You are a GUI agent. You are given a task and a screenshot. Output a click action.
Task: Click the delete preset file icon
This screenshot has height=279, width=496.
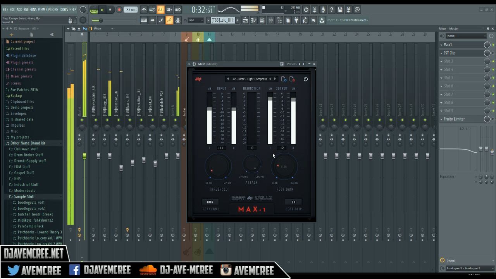[292, 79]
